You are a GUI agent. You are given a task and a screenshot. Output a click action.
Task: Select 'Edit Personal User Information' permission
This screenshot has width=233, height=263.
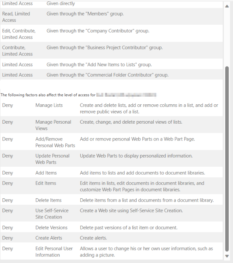pos(54,252)
